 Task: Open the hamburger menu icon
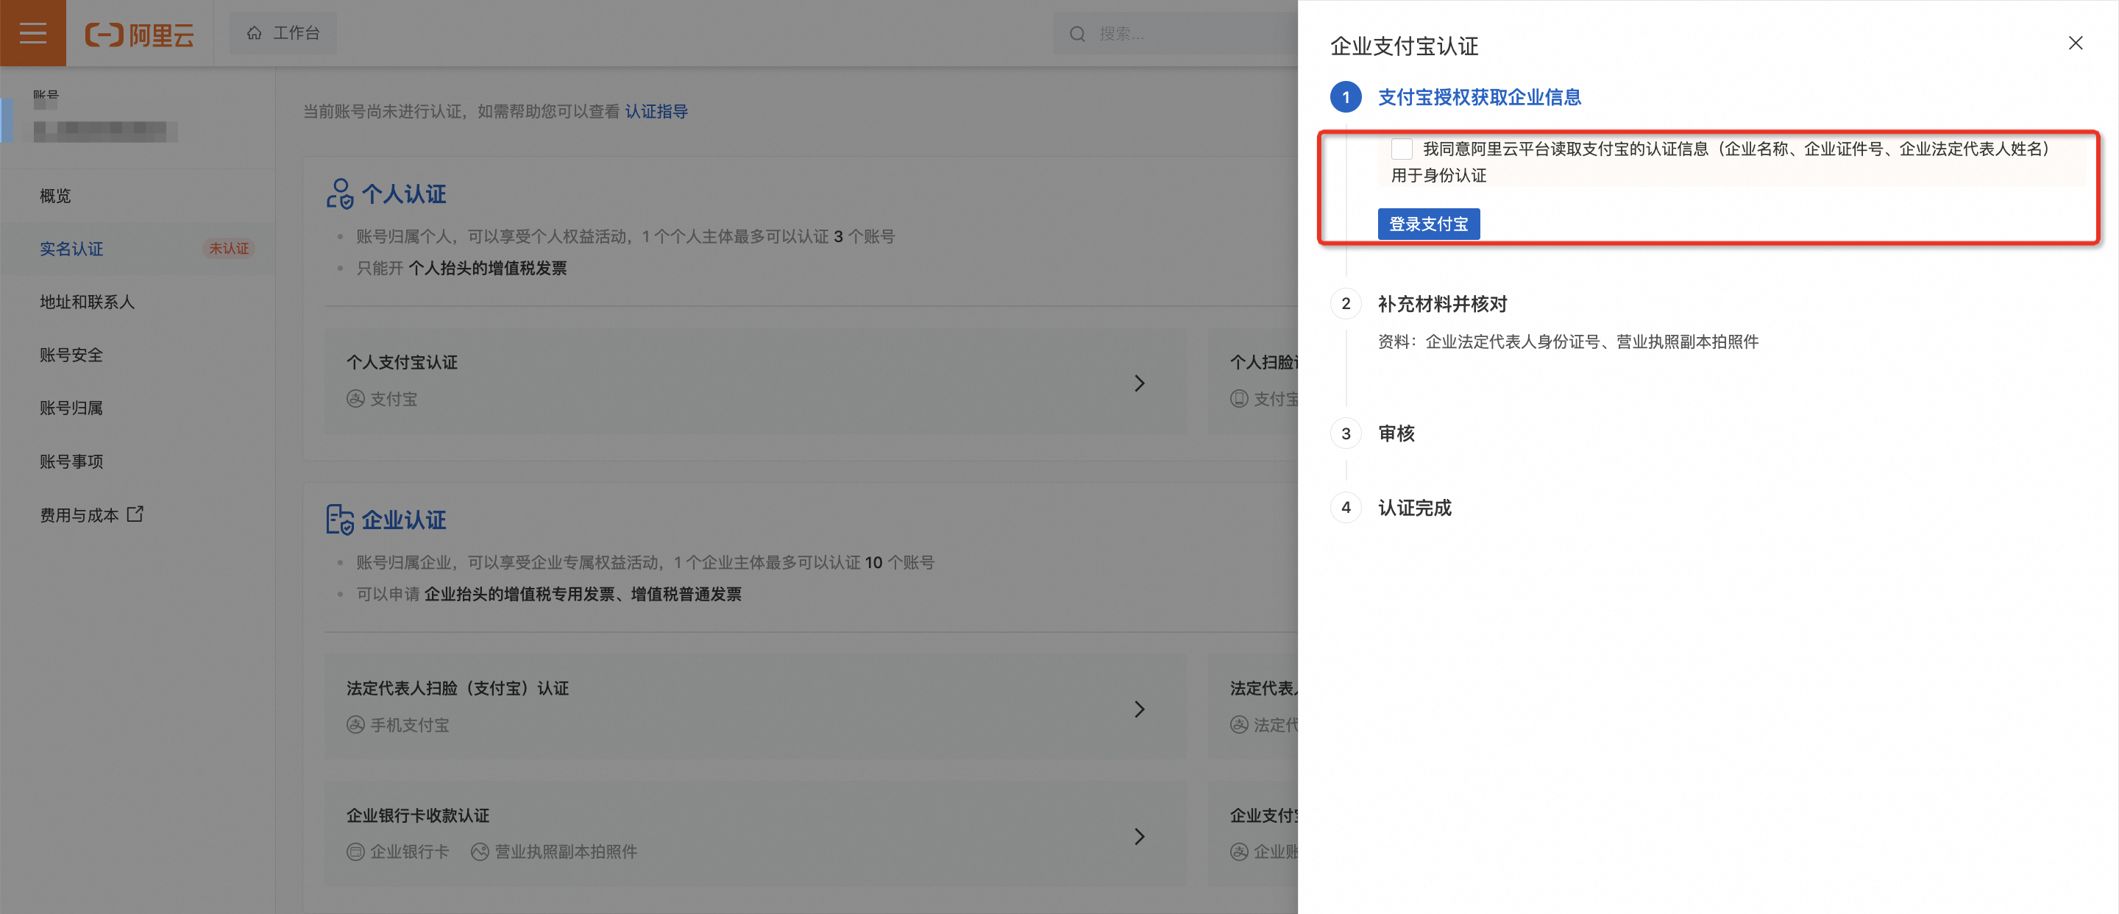[33, 33]
